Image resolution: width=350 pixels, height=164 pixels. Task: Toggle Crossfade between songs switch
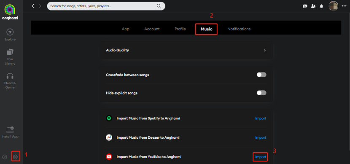pos(261,75)
